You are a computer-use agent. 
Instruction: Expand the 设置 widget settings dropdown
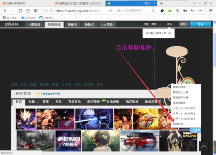[x=195, y=130]
